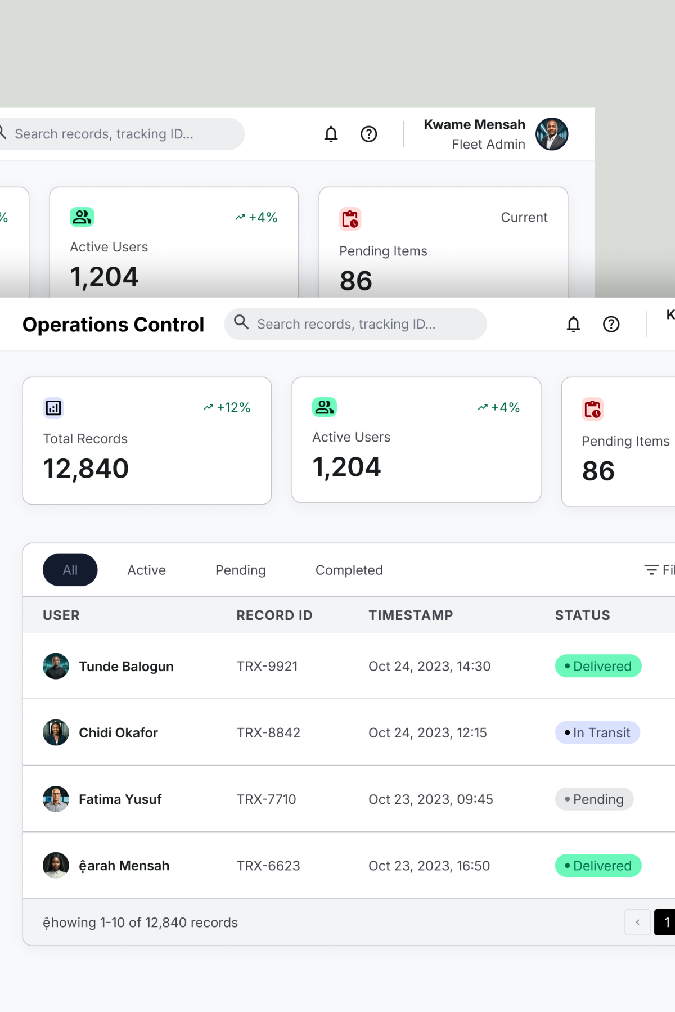Open Chidi Okafor user name

118,733
